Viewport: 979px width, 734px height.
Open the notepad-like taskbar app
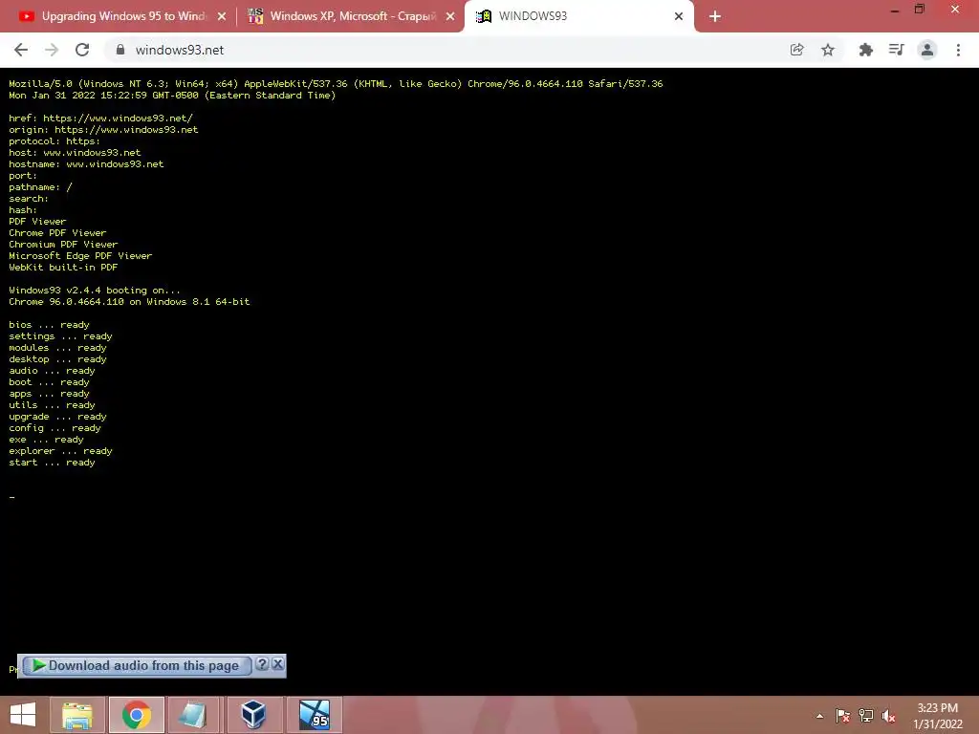[x=194, y=715]
